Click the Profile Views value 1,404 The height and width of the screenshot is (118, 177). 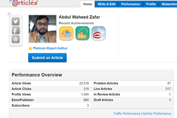(85, 94)
